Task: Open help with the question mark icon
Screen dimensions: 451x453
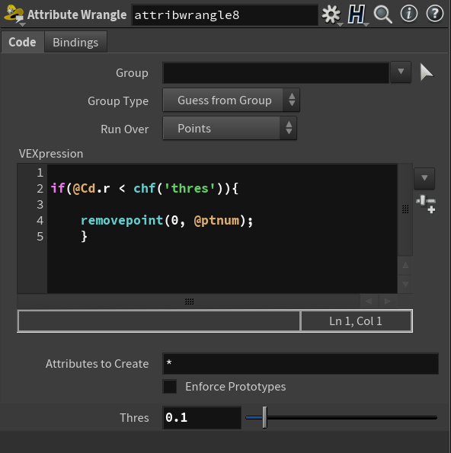Action: click(x=434, y=14)
